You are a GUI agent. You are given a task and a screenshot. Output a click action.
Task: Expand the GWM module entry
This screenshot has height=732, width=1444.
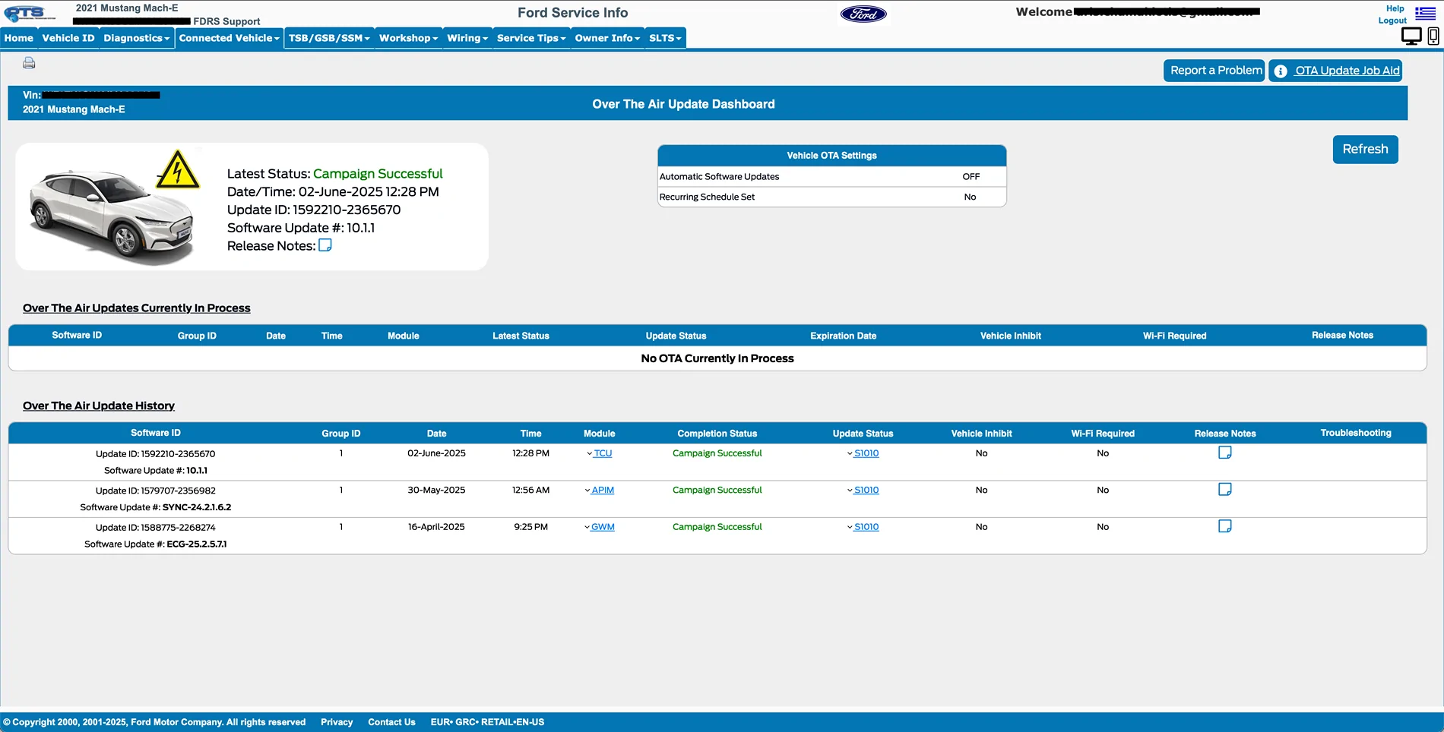(x=599, y=527)
